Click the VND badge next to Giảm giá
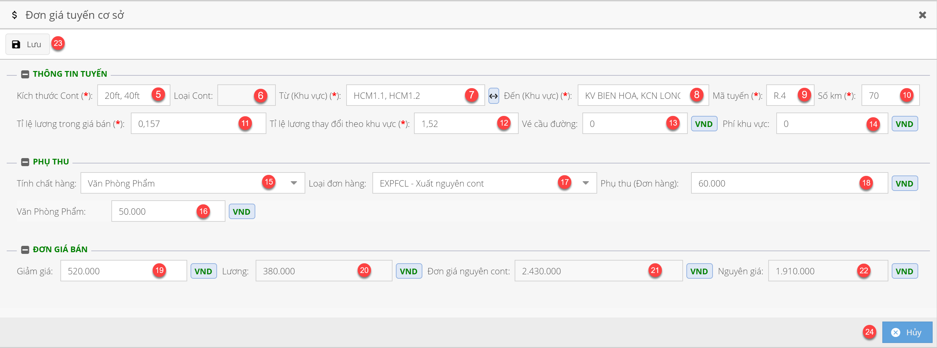 [x=203, y=271]
